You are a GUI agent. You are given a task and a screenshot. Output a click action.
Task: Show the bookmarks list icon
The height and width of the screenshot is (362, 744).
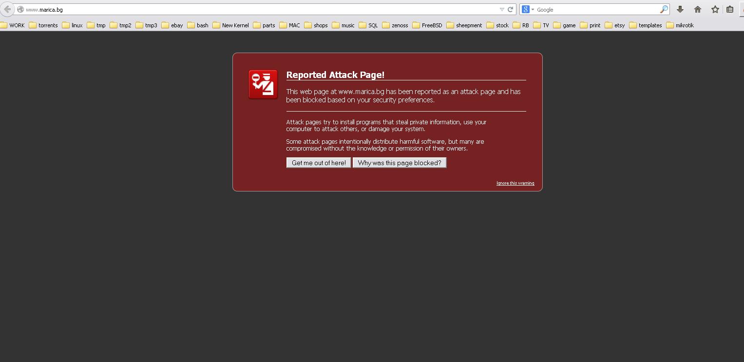[730, 9]
